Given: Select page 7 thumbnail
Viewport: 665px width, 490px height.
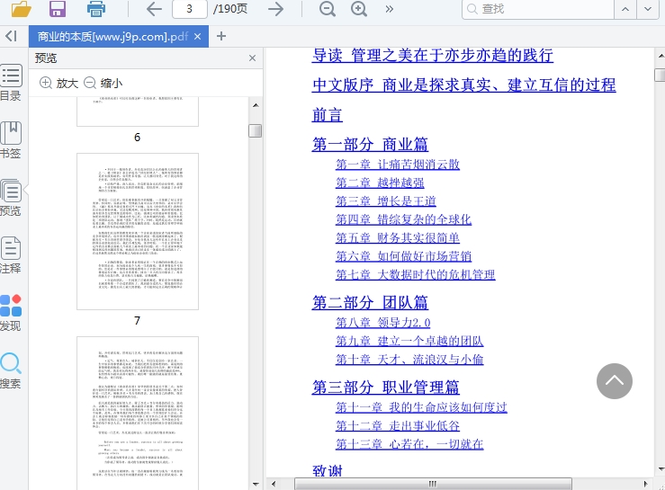Looking at the screenshot, I should point(138,231).
